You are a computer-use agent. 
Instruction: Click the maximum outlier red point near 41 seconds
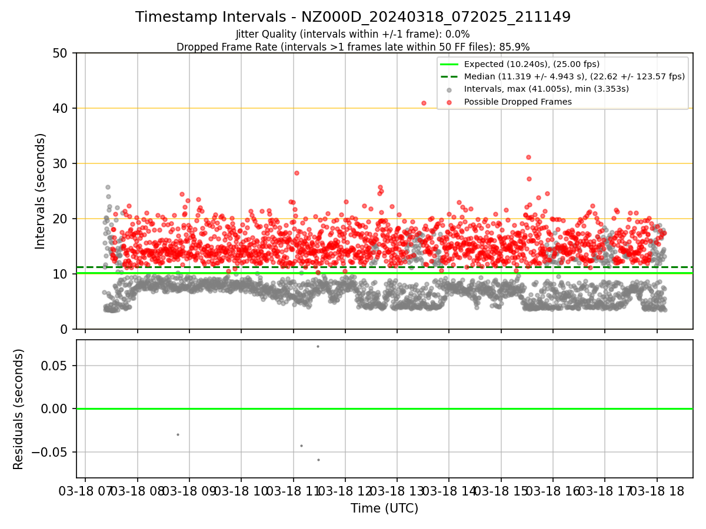[x=424, y=103]
